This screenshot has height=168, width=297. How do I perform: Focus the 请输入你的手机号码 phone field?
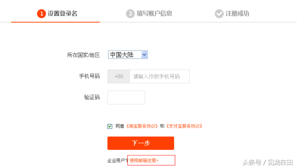[x=159, y=76]
